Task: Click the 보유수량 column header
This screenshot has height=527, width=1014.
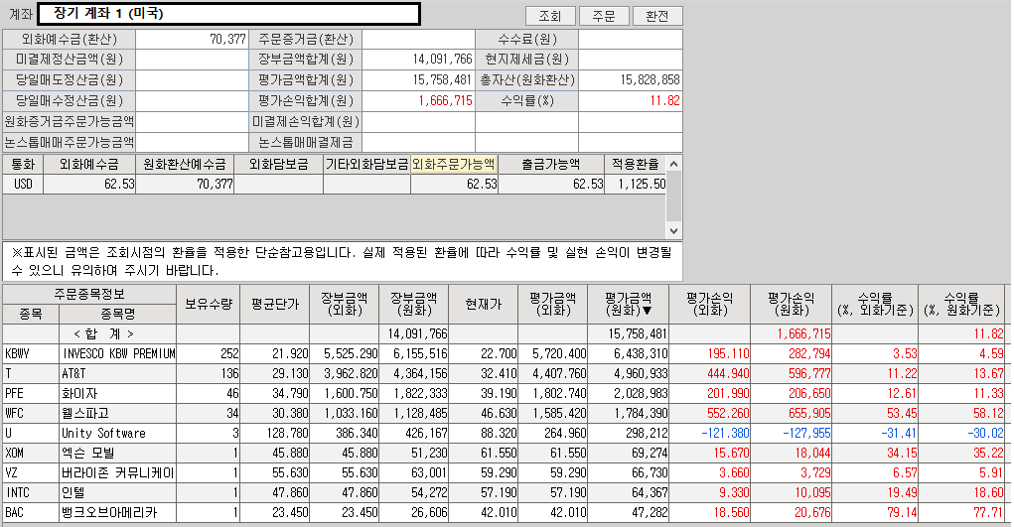Action: click(x=209, y=304)
